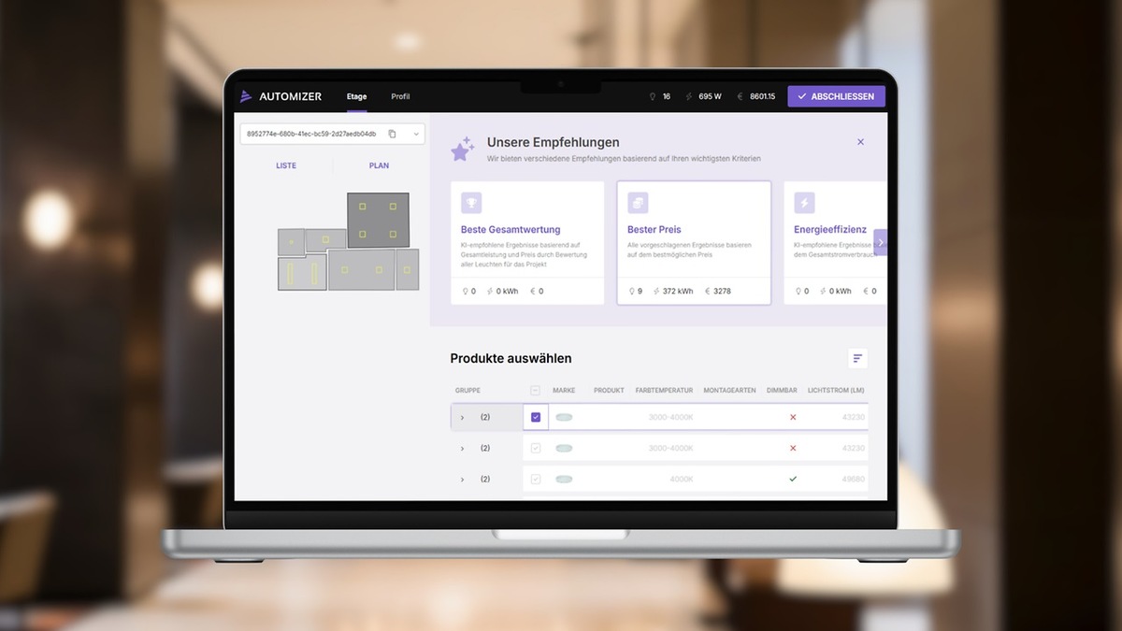Copy the project ID with the copy icon

pos(392,134)
